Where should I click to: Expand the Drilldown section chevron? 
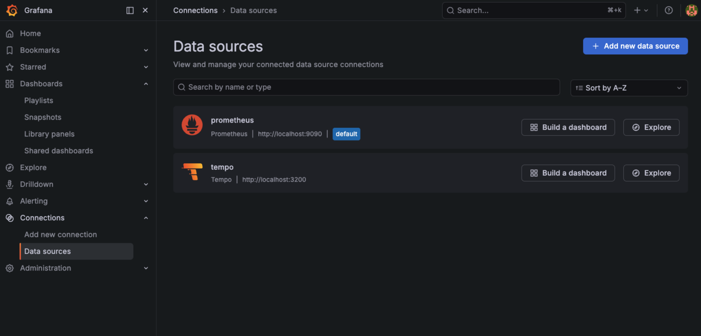click(146, 184)
